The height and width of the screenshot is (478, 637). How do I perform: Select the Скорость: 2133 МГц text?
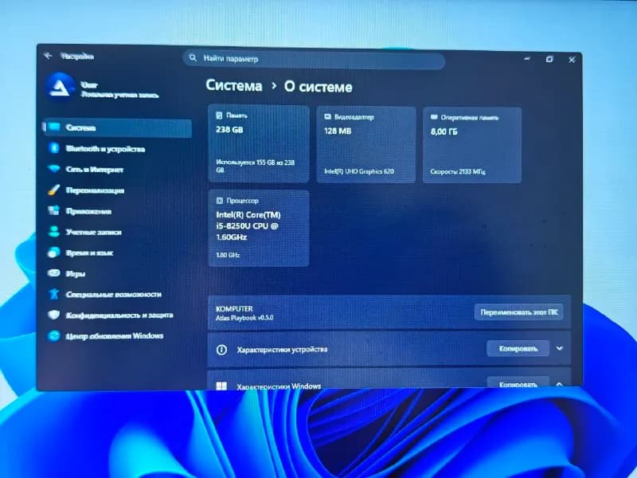(458, 171)
